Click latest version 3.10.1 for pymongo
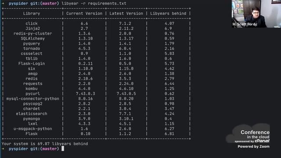This screenshot has width=281, height=158. pyautogui.click(x=126, y=119)
